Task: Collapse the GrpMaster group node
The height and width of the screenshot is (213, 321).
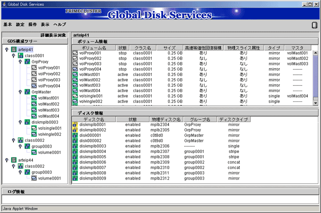Action: pos(20,92)
